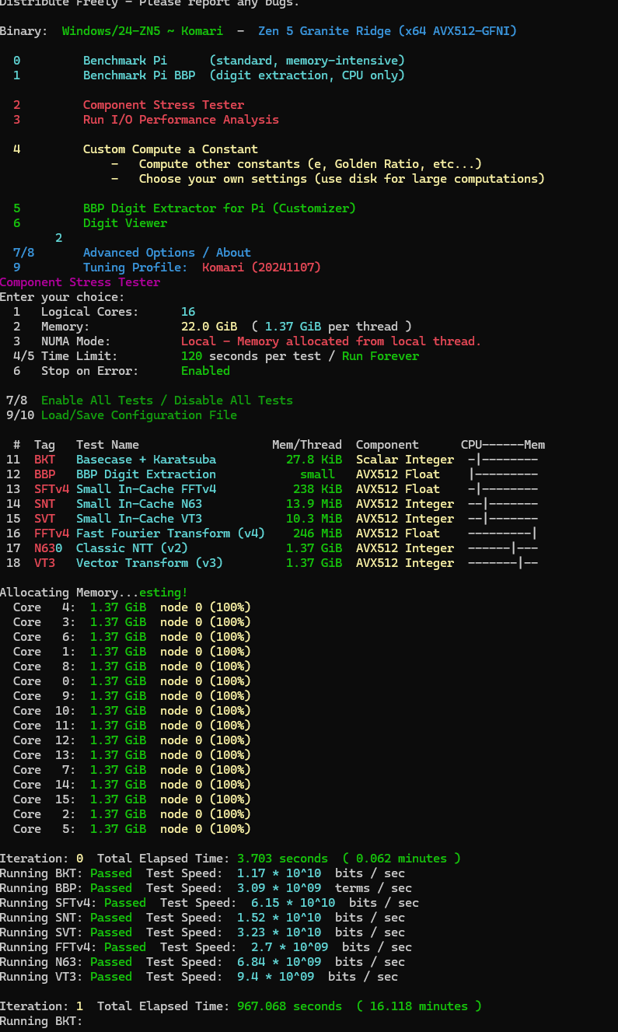Choose BBP Digit Extractor for Pi entry
The height and width of the screenshot is (1032, 618).
218,208
